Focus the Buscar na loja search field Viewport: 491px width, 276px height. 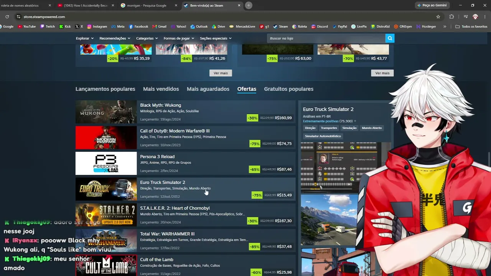tap(326, 38)
